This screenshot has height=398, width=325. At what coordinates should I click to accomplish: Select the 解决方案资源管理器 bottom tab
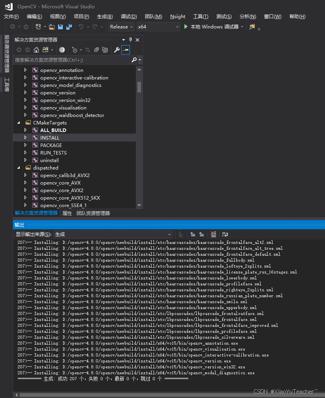click(36, 213)
